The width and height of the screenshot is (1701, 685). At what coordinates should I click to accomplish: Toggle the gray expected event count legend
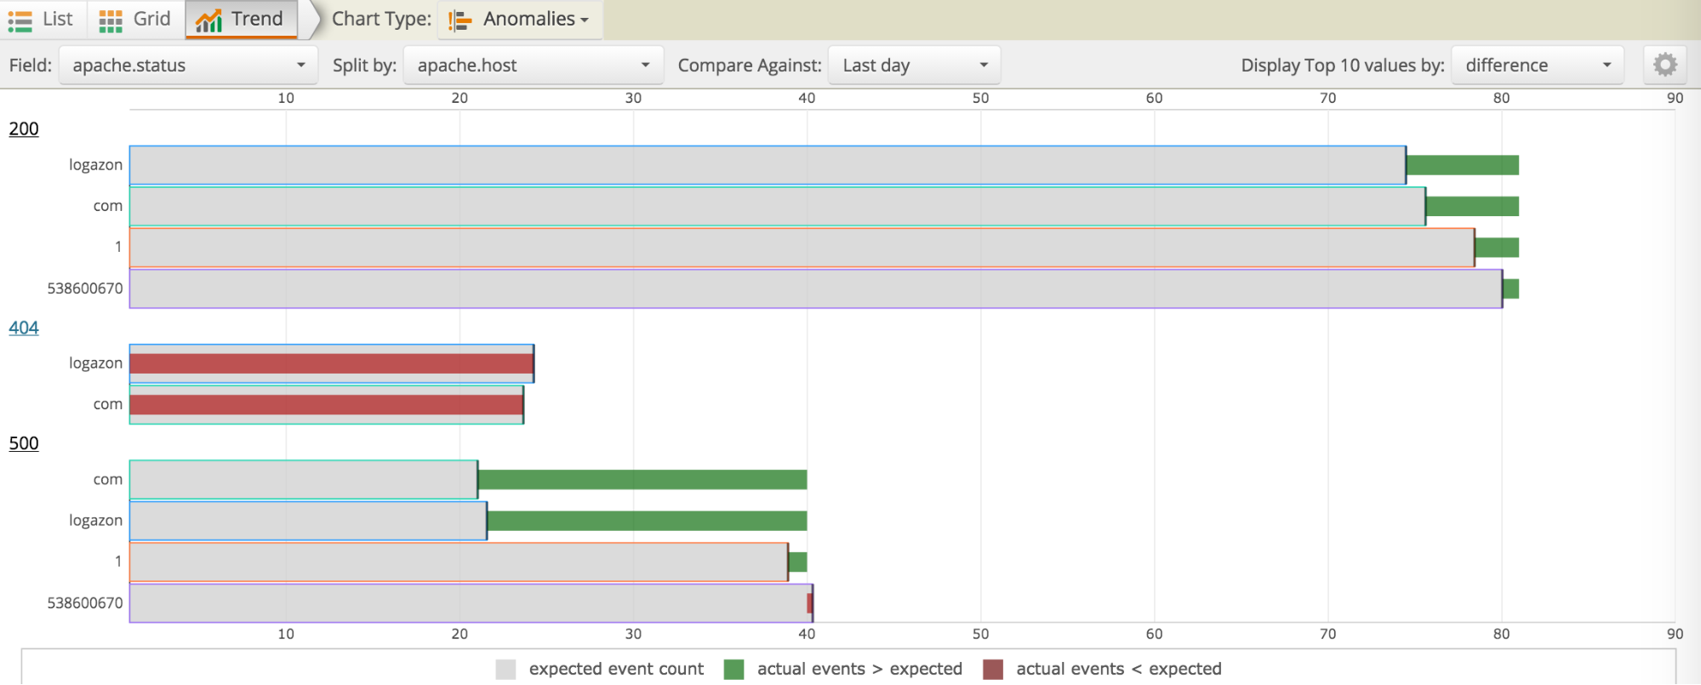click(x=505, y=670)
